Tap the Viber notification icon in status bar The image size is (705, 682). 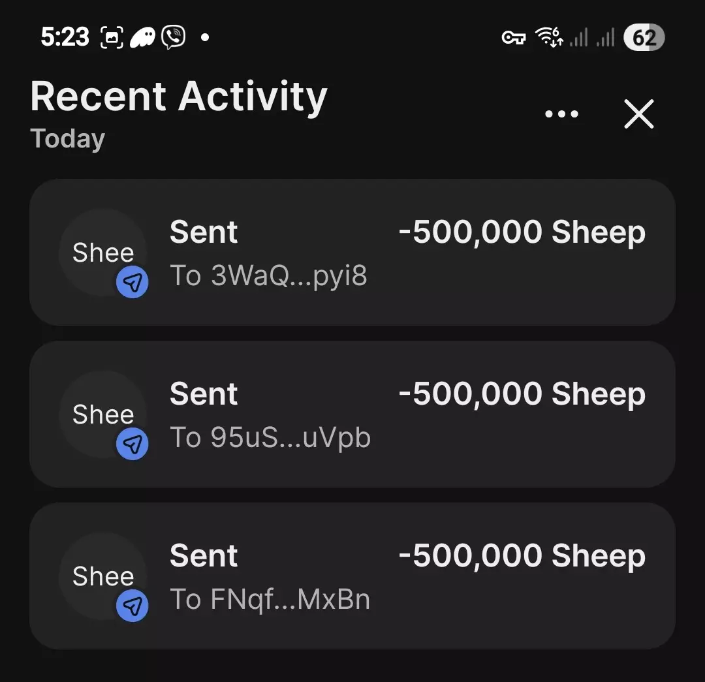pos(173,37)
